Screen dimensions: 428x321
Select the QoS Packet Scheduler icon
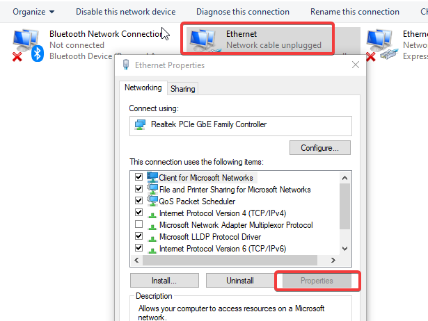pyautogui.click(x=152, y=201)
